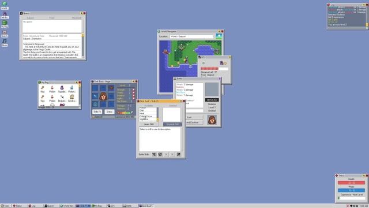Click the travel progress bar in travel window
The image size is (369, 208).
pyautogui.click(x=214, y=69)
